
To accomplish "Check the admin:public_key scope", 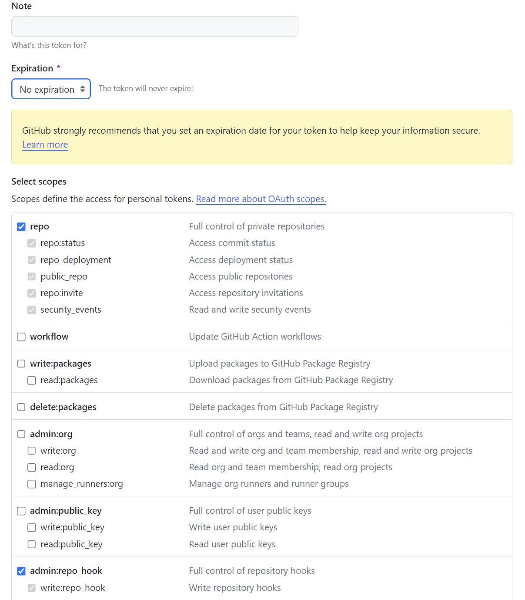I will (x=21, y=511).
